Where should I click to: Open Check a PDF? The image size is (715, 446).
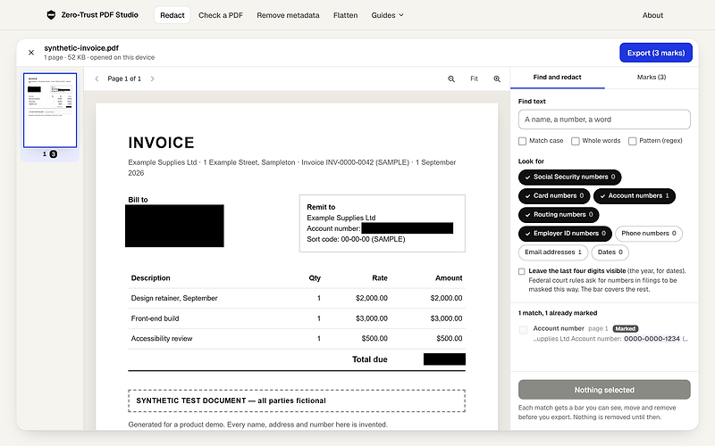tap(221, 15)
